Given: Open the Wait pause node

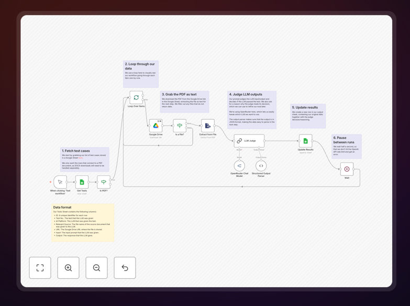Looking at the screenshot, I should 347,169.
